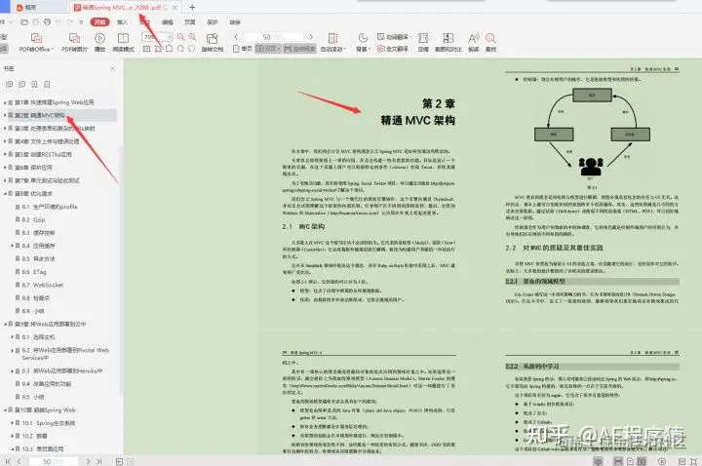Open bookmark 8.1 生产环境的profile
The height and width of the screenshot is (466, 702).
[x=50, y=207]
